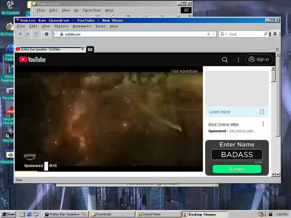
Task: Click the green Enter button
Action: (237, 169)
